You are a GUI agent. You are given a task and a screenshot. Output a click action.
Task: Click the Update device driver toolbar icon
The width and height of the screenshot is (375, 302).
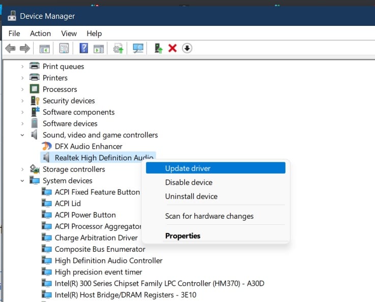118,48
